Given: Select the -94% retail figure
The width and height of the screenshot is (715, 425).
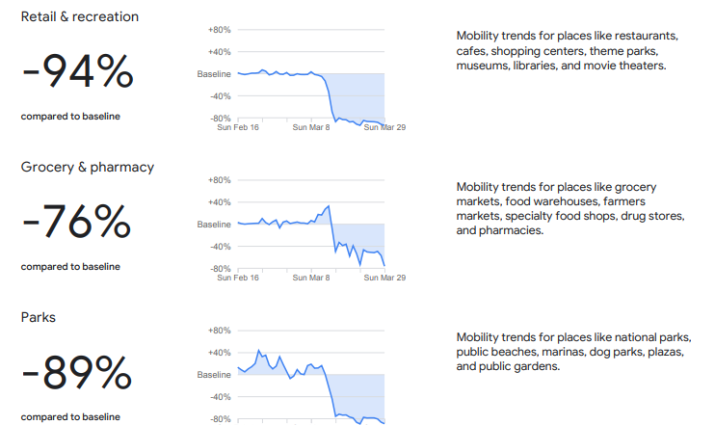Looking at the screenshot, I should (77, 71).
